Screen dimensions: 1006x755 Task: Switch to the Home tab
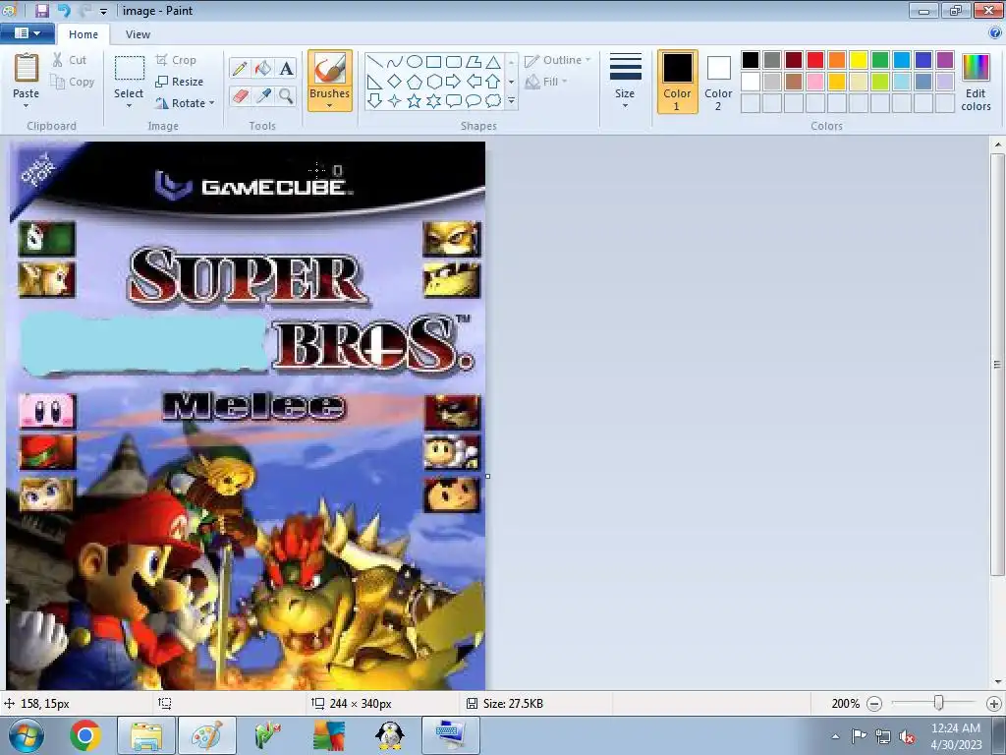tap(84, 34)
